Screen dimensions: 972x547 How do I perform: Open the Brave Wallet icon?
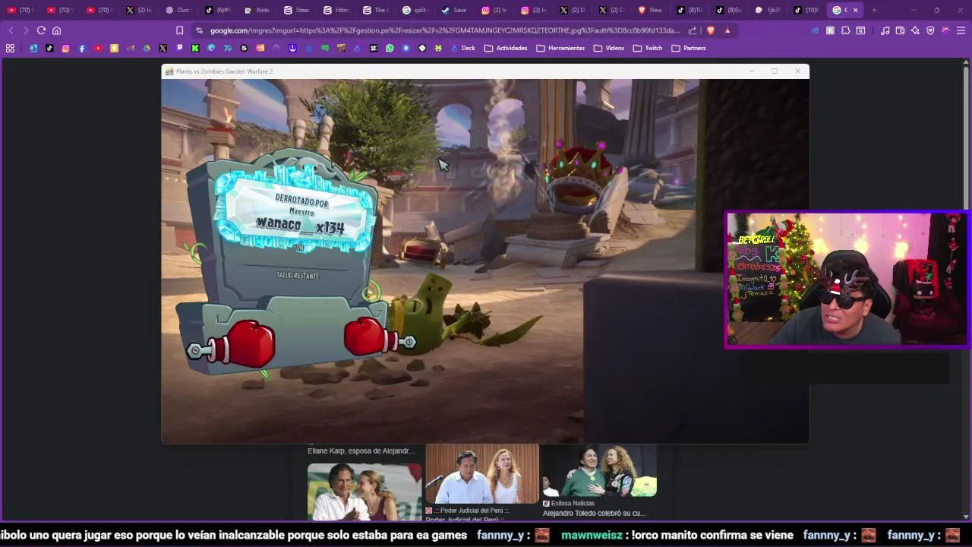[900, 30]
